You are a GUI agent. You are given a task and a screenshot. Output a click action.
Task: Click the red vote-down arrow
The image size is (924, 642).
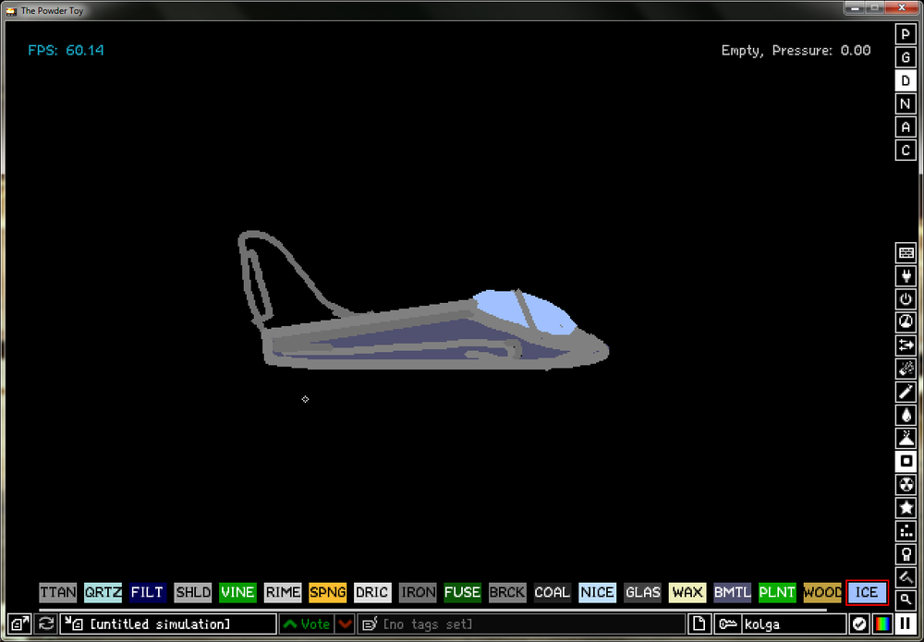pyautogui.click(x=344, y=624)
